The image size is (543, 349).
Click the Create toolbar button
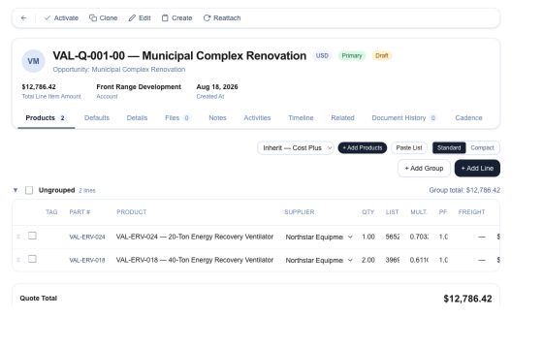pyautogui.click(x=176, y=18)
